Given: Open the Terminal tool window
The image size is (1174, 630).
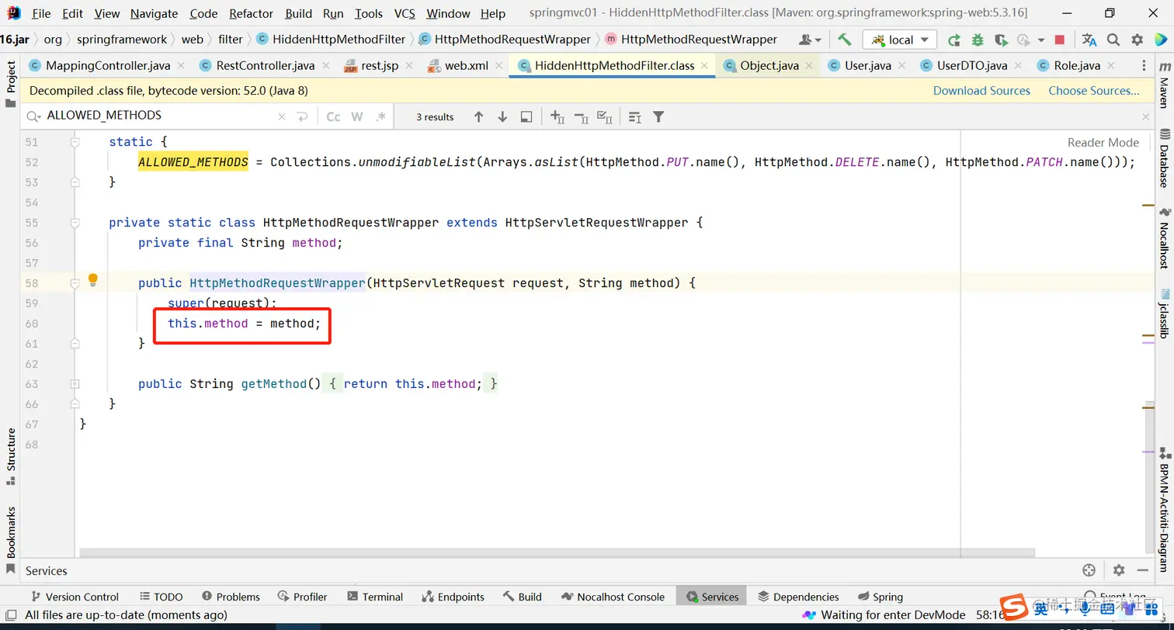Looking at the screenshot, I should point(375,597).
